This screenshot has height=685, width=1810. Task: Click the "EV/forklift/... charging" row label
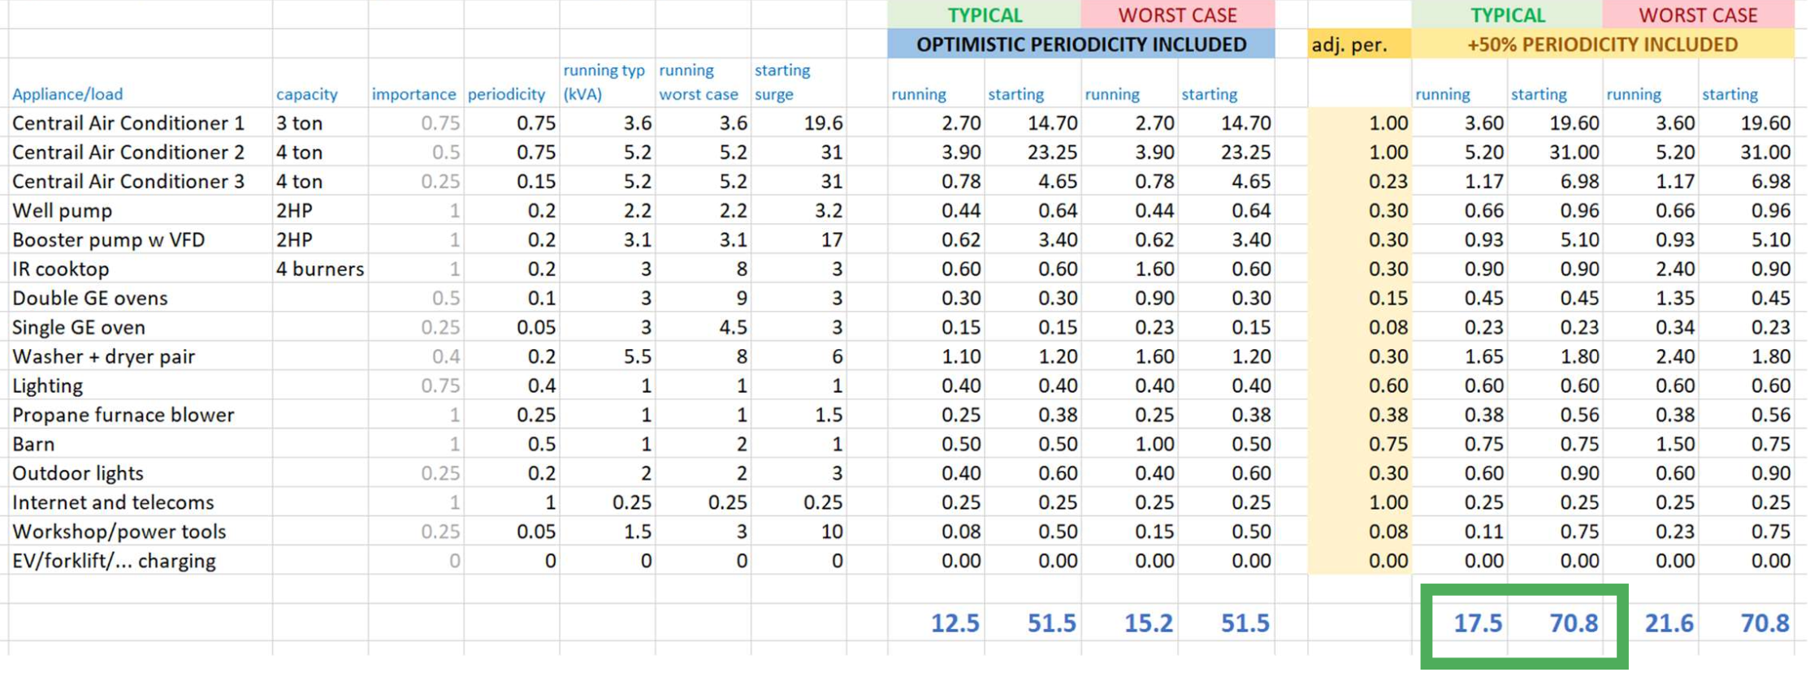point(140,561)
